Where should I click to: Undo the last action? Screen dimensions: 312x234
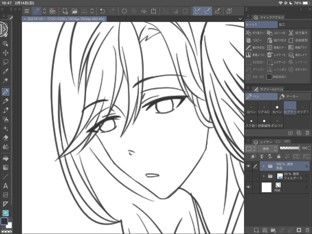click(102, 11)
